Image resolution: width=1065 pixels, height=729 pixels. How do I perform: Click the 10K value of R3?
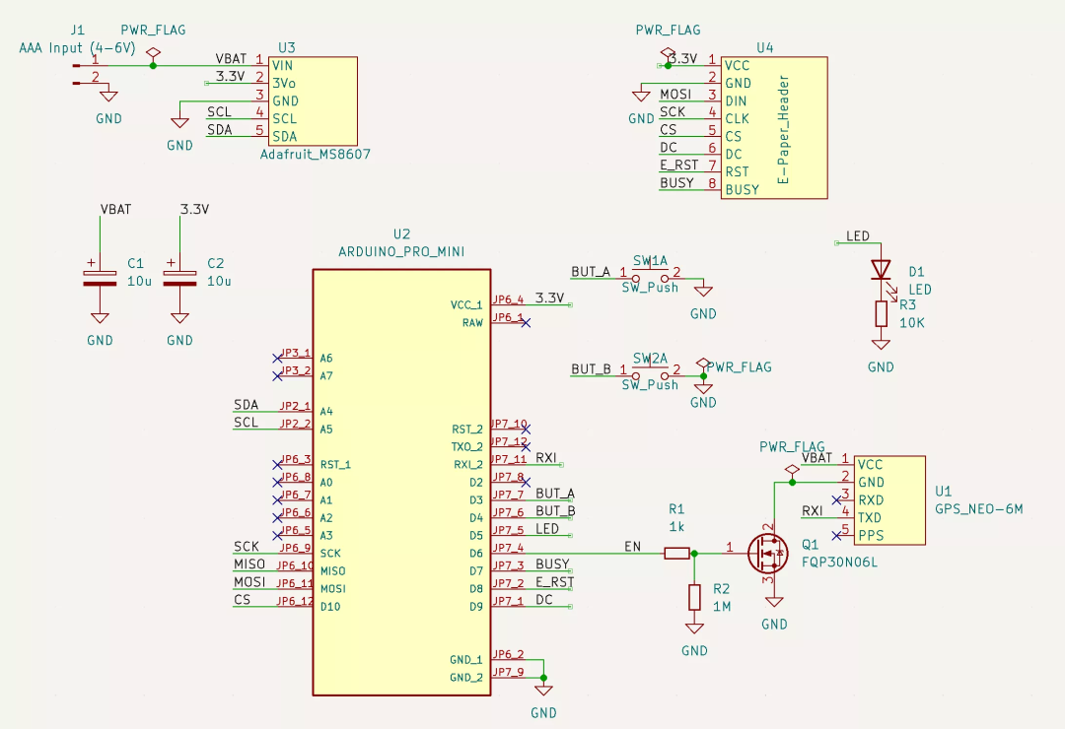pos(912,323)
